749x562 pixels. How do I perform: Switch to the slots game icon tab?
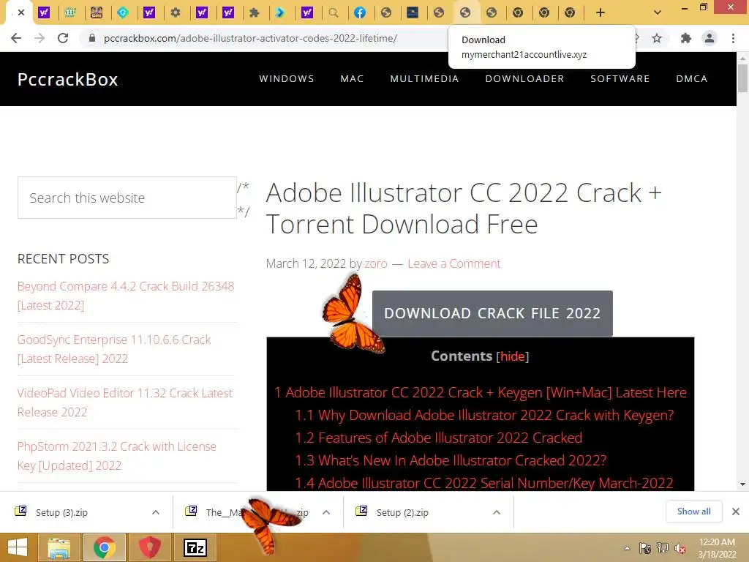point(97,12)
